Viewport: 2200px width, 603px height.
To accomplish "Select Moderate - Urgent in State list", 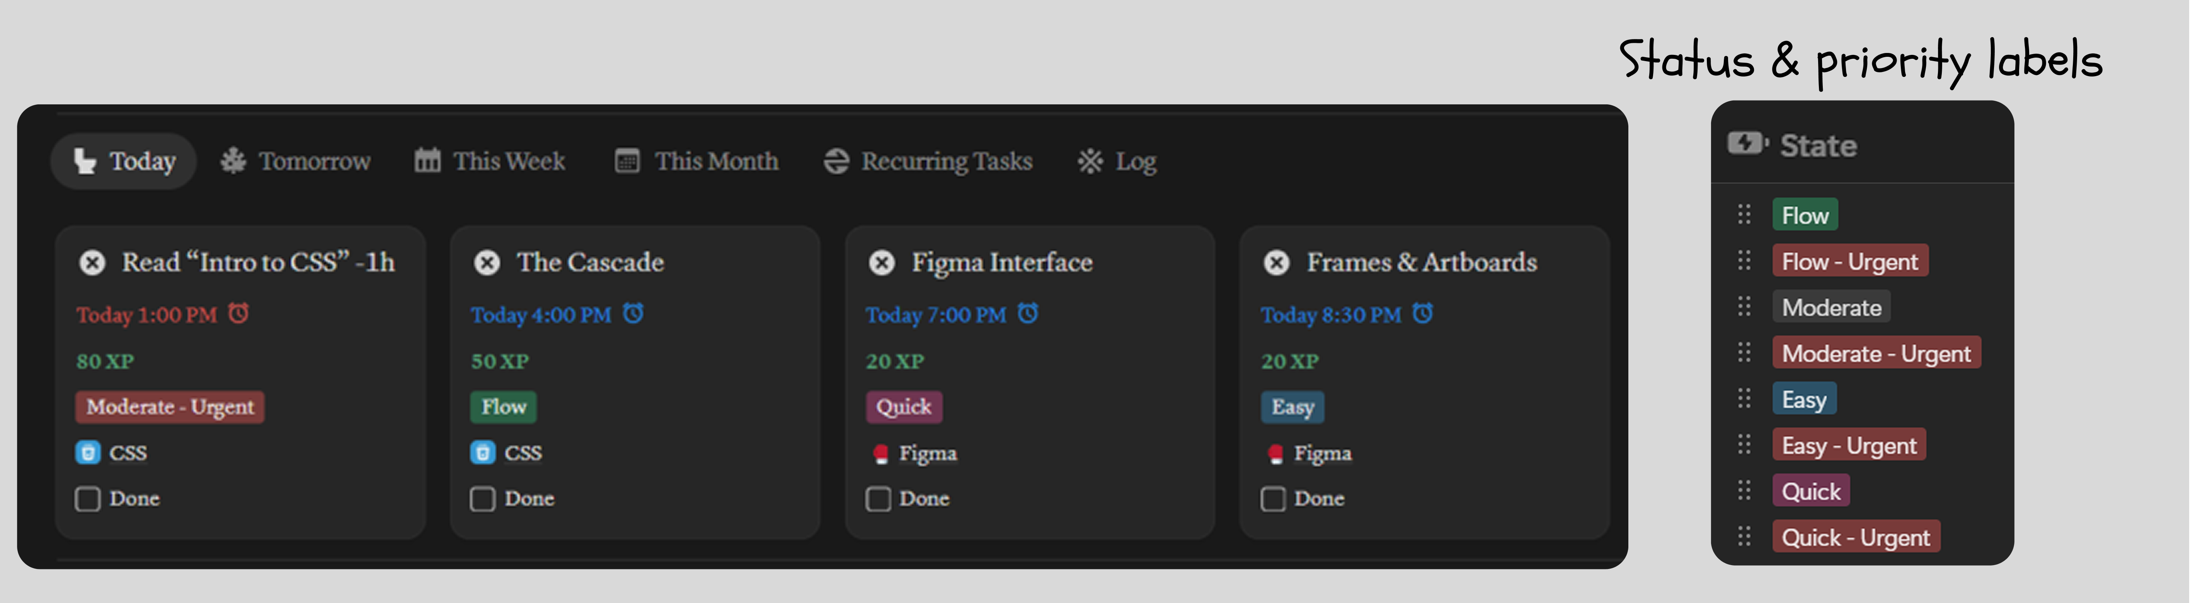I will point(1876,354).
